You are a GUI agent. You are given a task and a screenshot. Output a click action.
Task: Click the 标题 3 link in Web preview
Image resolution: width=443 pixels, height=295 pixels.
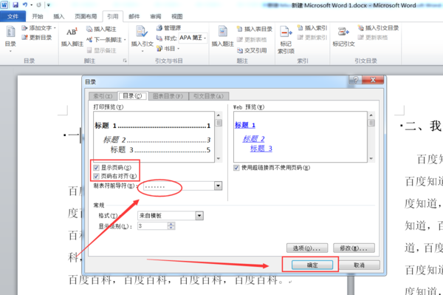pyautogui.click(x=261, y=149)
